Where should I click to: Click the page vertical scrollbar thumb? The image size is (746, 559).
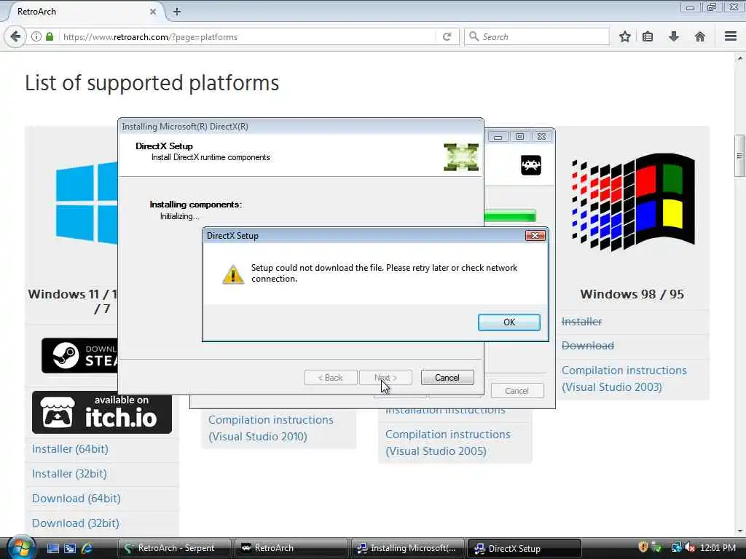click(x=739, y=156)
